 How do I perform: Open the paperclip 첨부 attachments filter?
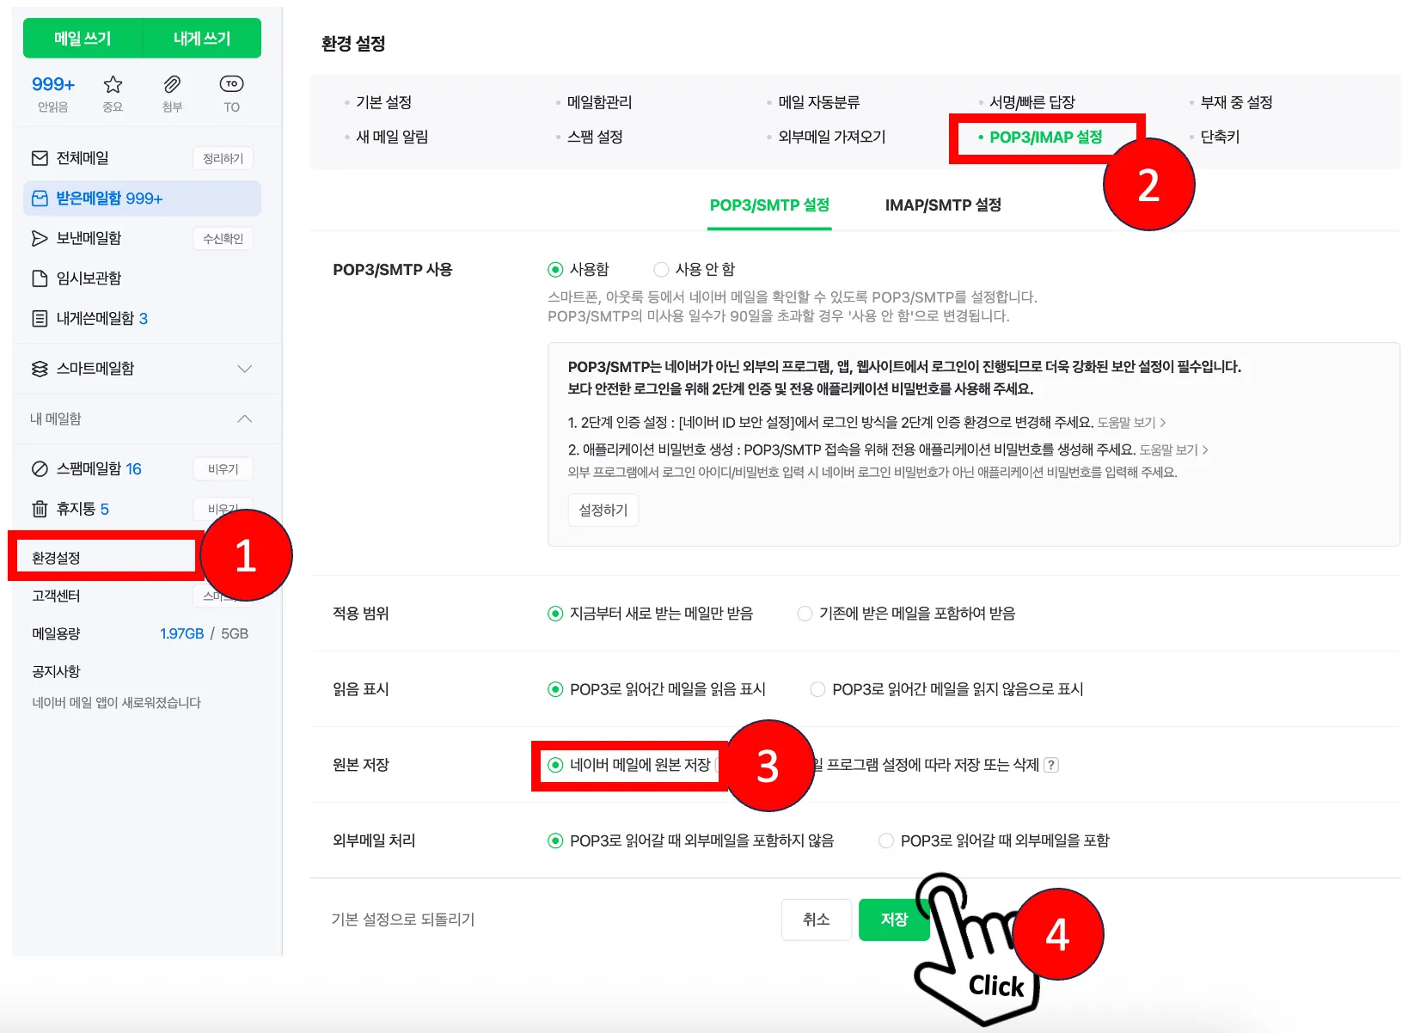point(172,84)
